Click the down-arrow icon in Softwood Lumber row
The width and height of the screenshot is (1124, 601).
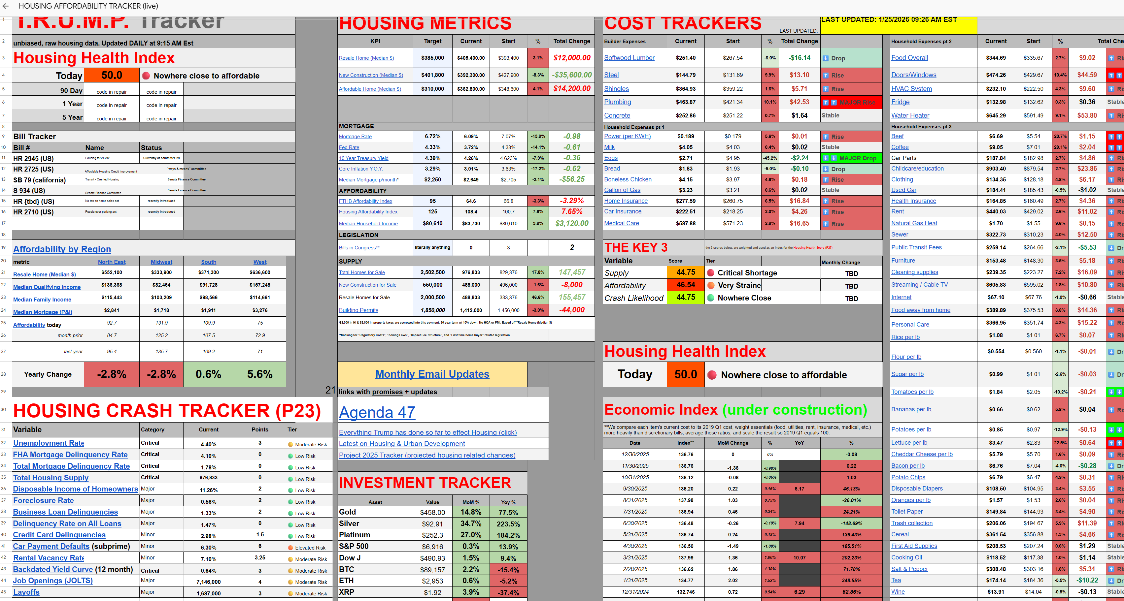[826, 58]
